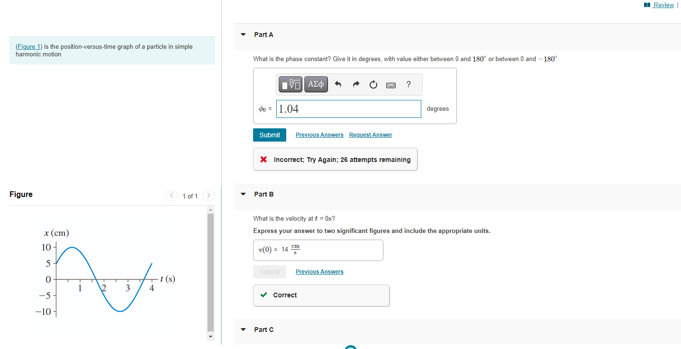Expand the Part C section
681x349 pixels.
tap(243, 330)
